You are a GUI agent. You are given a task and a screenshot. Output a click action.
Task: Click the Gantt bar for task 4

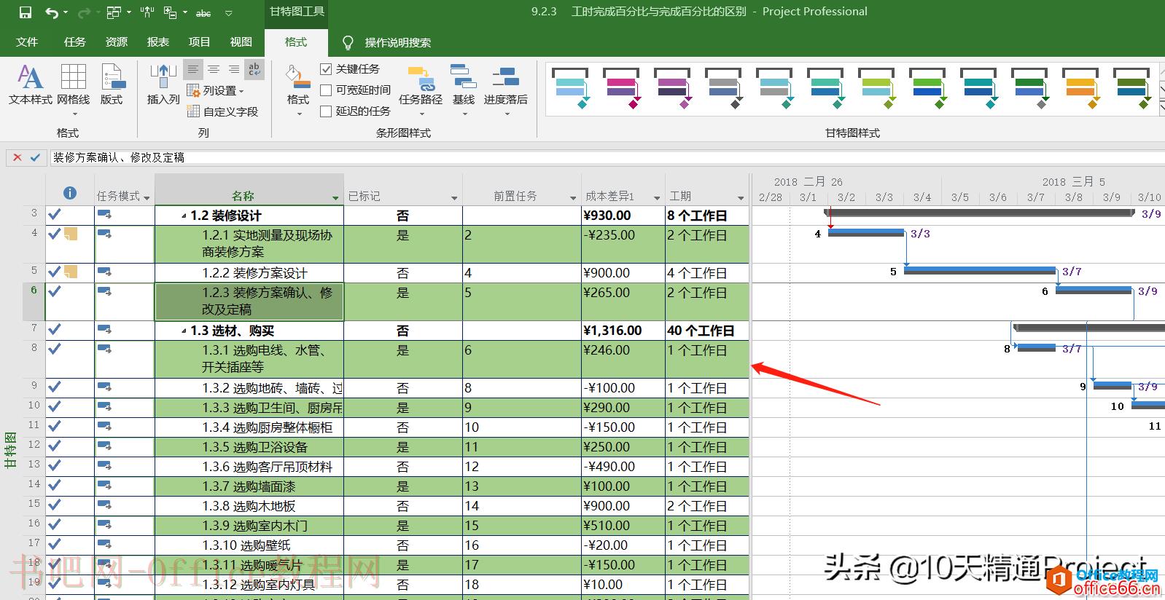tap(866, 233)
